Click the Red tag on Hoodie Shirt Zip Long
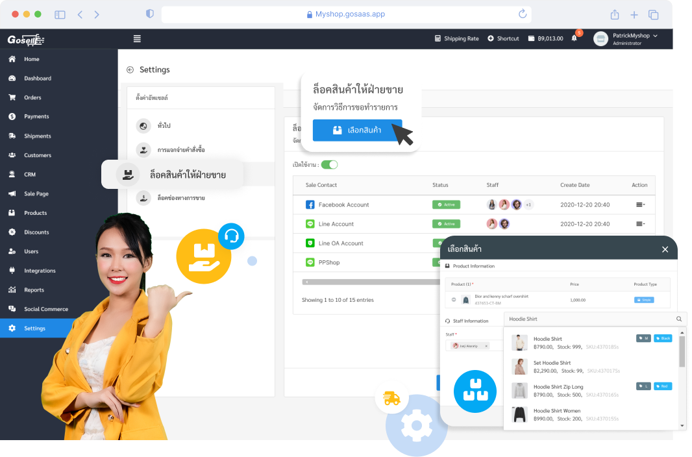This screenshot has height=457, width=692. pos(663,386)
